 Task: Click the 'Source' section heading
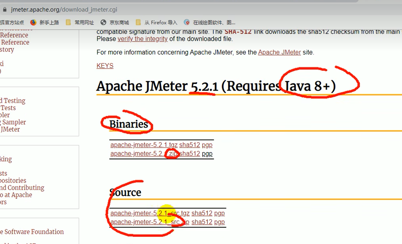(x=125, y=193)
